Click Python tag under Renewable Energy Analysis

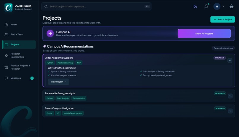pyautogui.click(x=50, y=98)
